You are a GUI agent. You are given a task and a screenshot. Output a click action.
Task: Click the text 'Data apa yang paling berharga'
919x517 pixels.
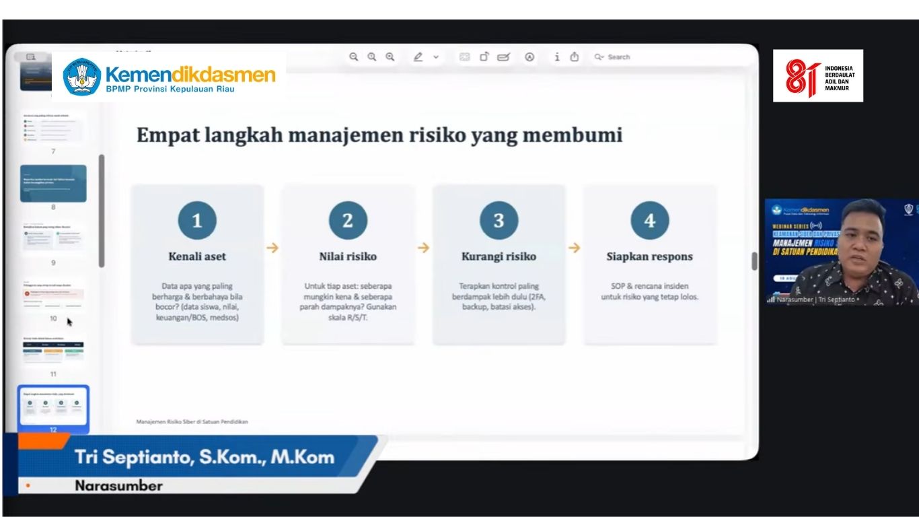(x=197, y=291)
